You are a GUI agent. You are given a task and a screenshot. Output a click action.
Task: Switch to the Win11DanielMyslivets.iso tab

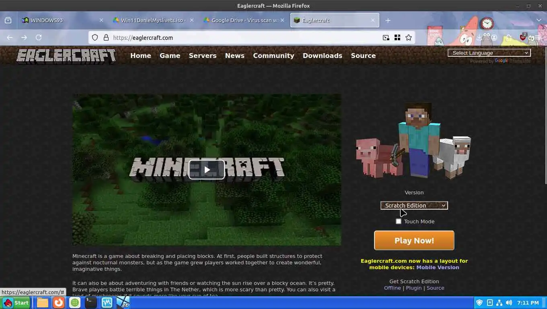[x=153, y=20]
